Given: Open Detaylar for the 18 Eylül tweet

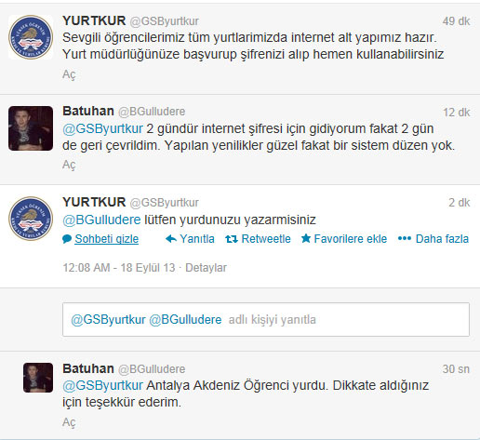Looking at the screenshot, I should [206, 268].
